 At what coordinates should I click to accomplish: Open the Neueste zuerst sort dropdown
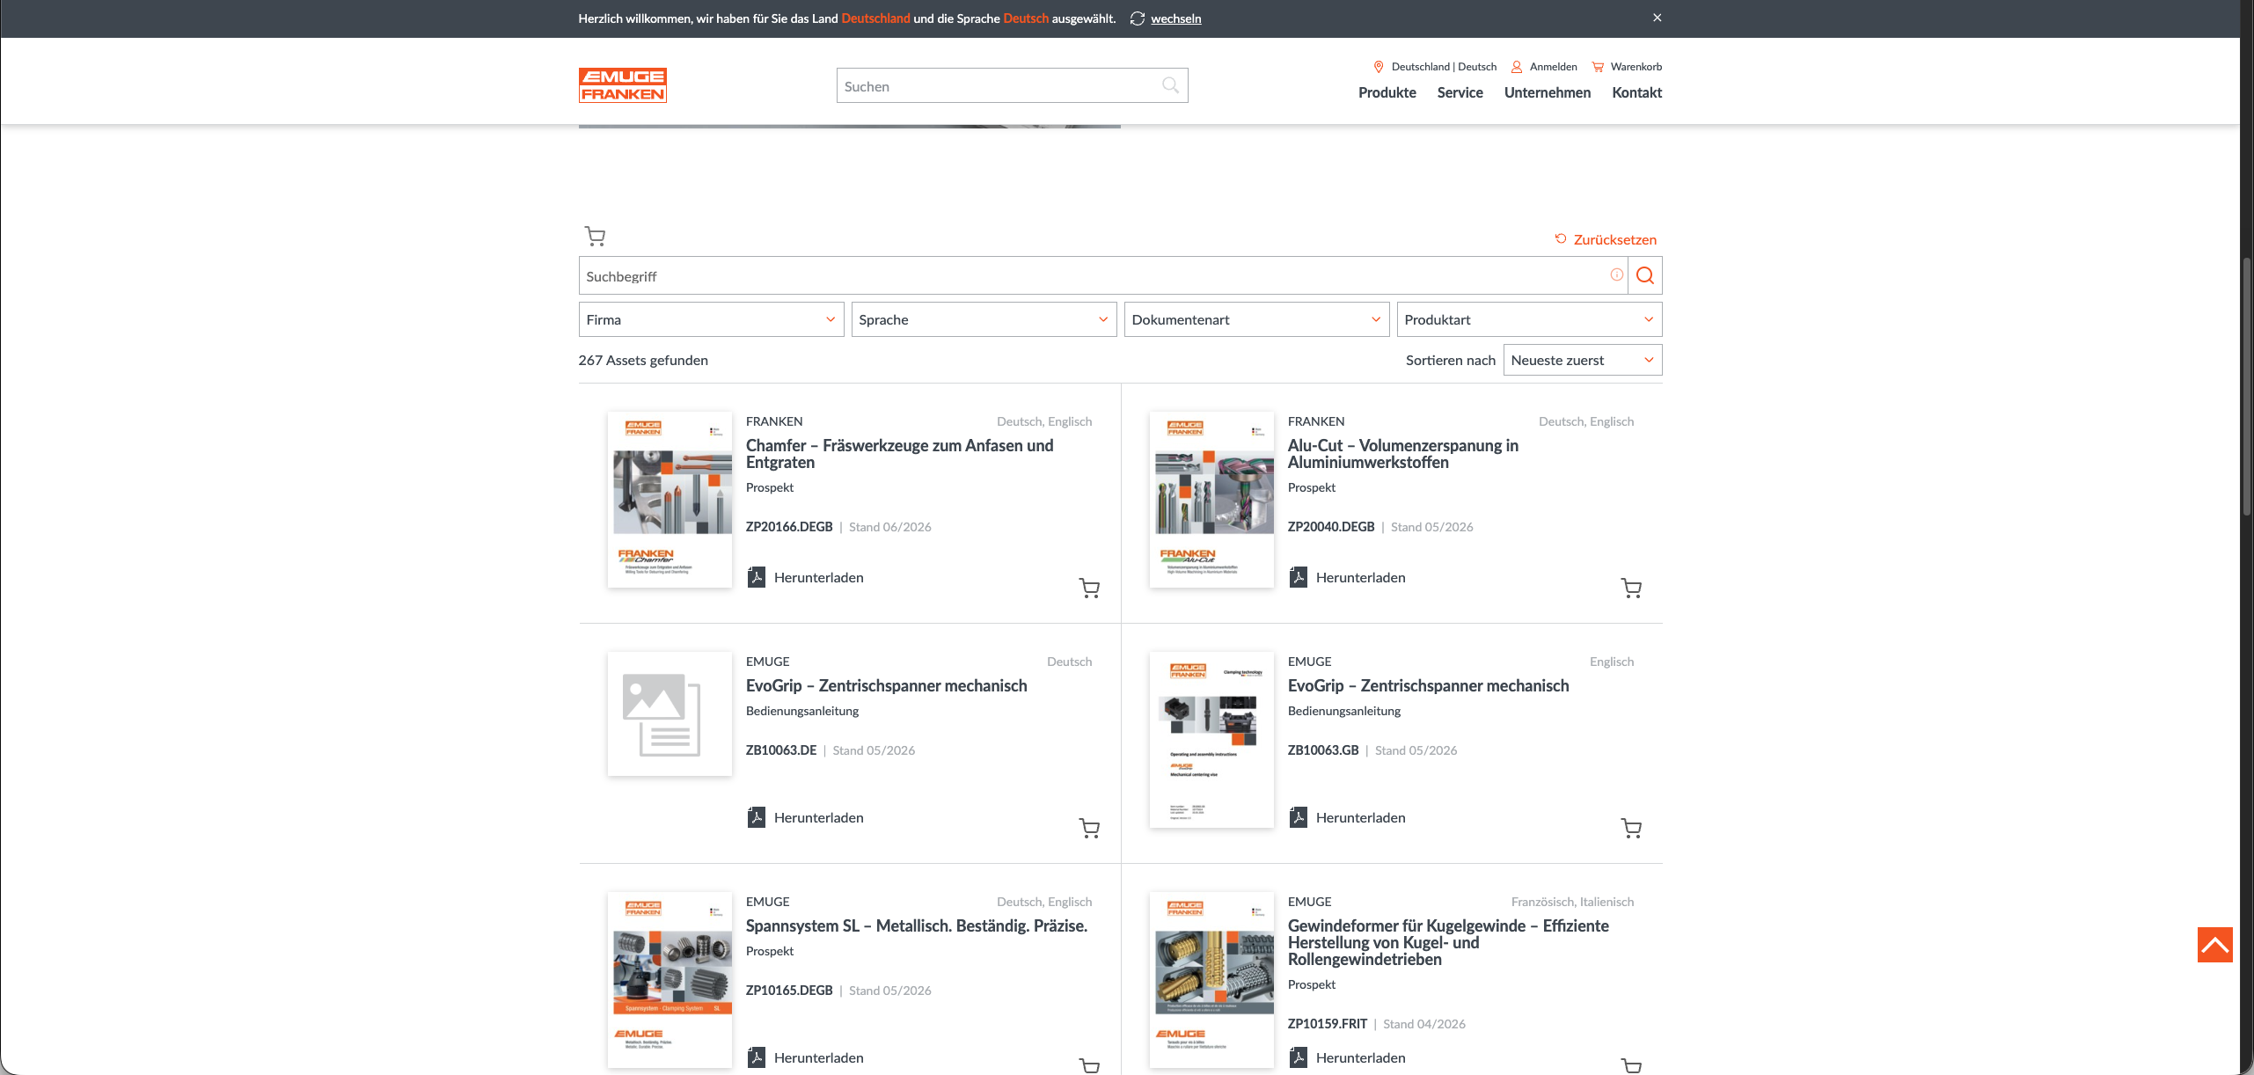pos(1583,360)
